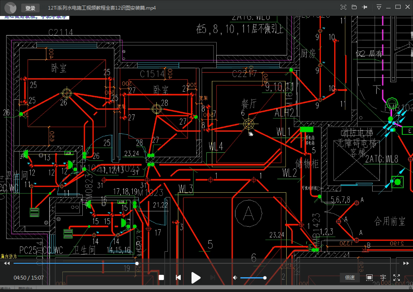The image size is (413, 292).
Task: Play the video
Action: [196, 278]
